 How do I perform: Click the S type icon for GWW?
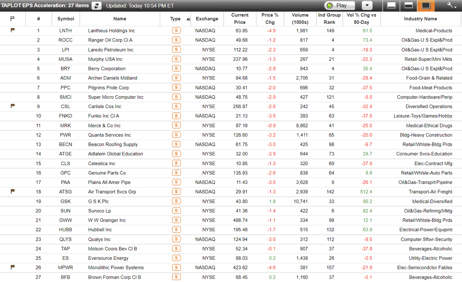pyautogui.click(x=176, y=220)
